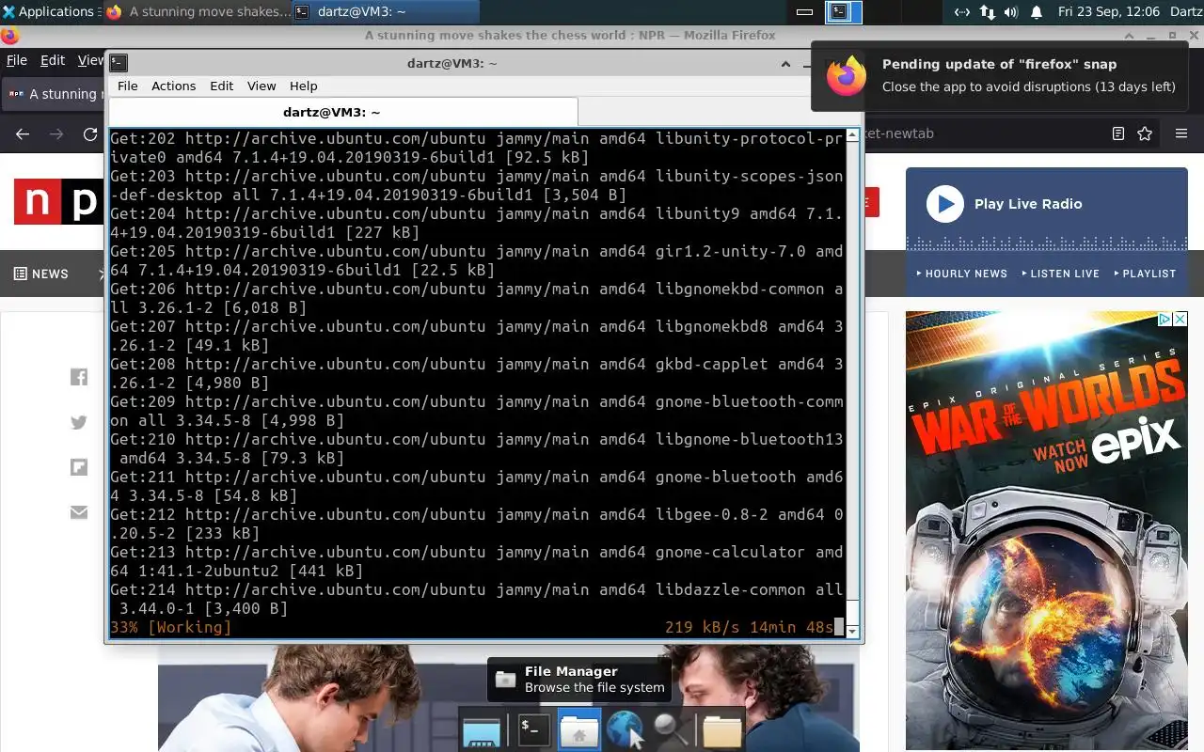Bookmark this page with star icon
The image size is (1204, 752).
point(1145,133)
